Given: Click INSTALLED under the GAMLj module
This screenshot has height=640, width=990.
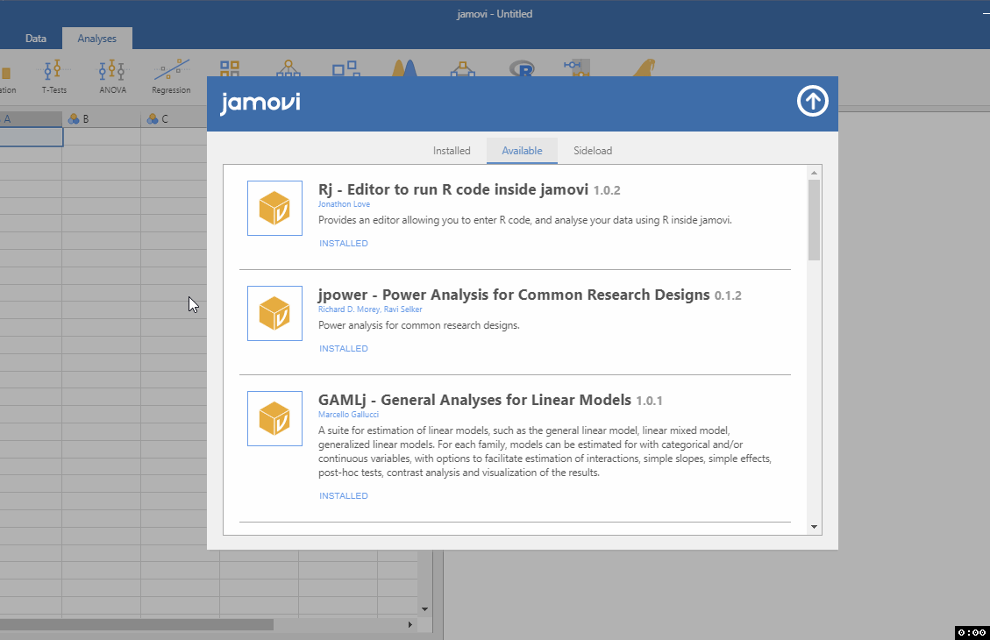Looking at the screenshot, I should click(344, 496).
